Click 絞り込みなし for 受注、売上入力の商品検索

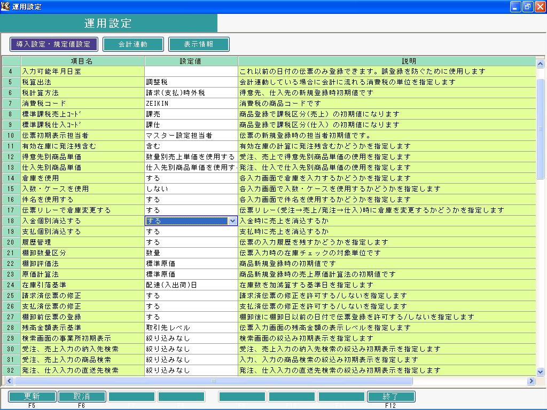191,360
